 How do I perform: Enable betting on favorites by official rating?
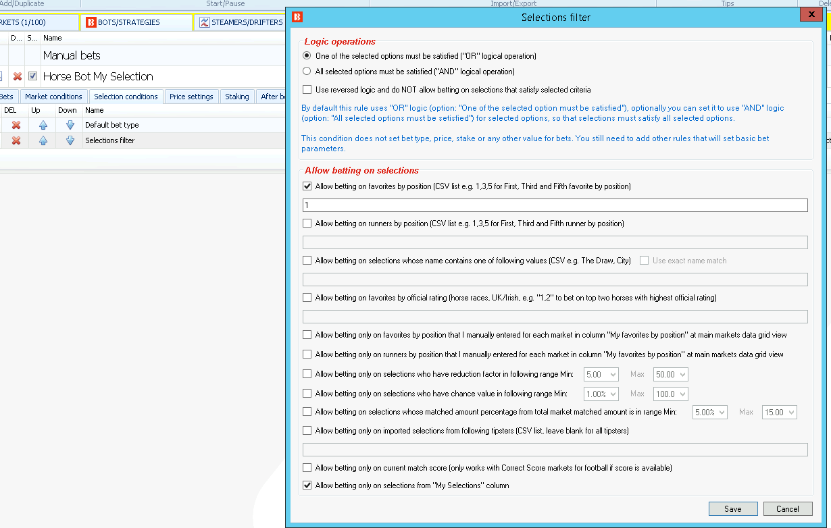pos(307,297)
